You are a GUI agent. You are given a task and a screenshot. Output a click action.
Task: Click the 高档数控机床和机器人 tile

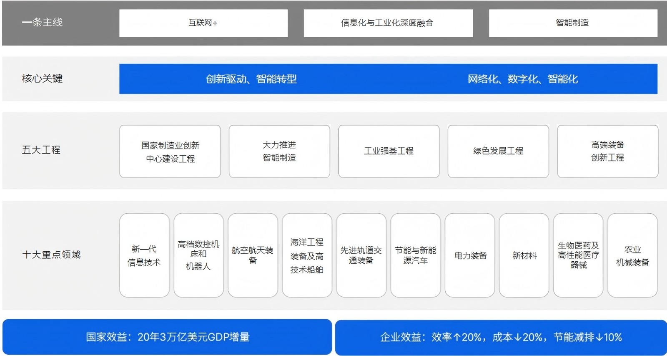198,255
